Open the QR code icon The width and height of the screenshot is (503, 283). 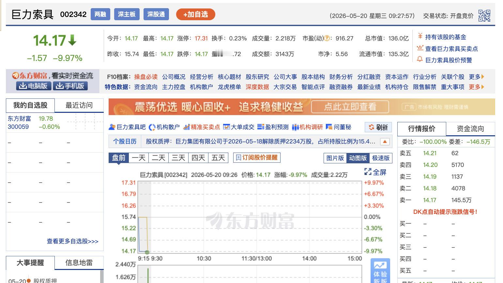point(484,15)
